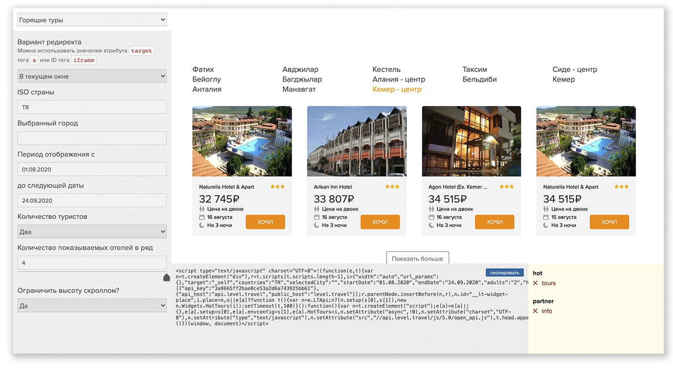Remove the partner info tag with the X icon
Screen dimensions: 673x368
(x=535, y=311)
